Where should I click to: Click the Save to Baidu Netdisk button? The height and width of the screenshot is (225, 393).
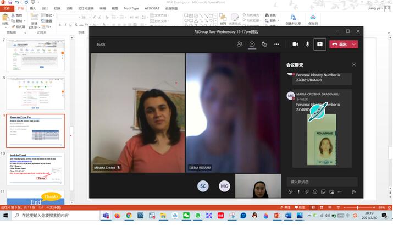[x=313, y=20]
